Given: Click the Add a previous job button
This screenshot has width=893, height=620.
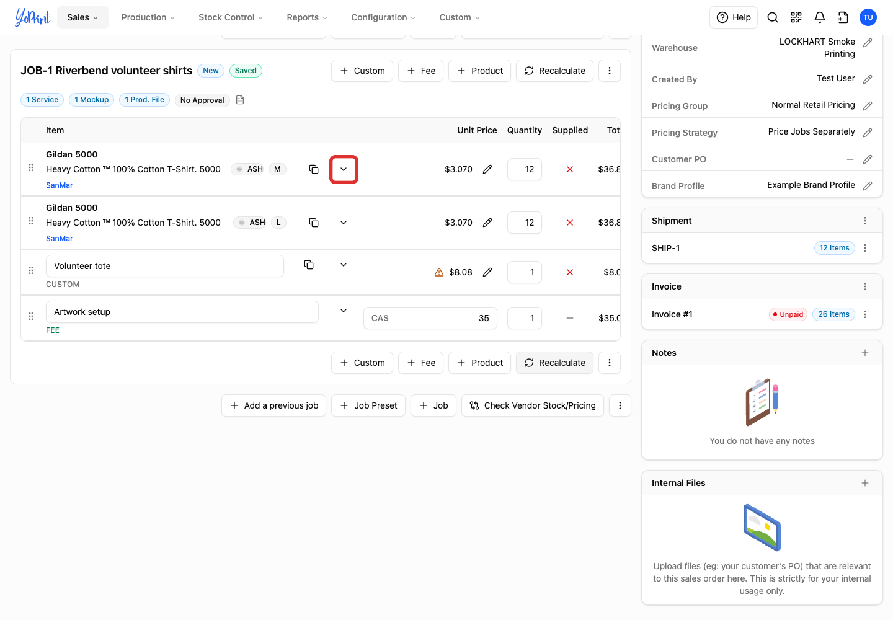Looking at the screenshot, I should pyautogui.click(x=274, y=405).
